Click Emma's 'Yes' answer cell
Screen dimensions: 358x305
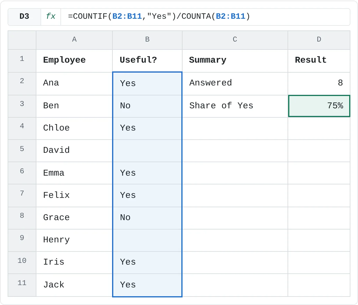147,173
